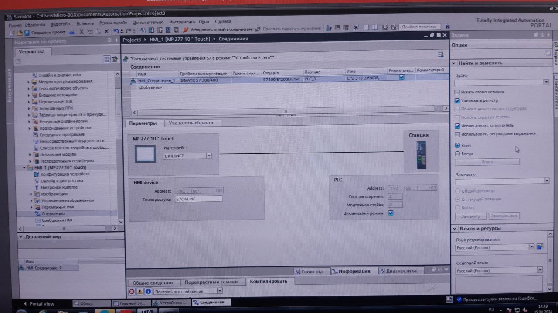Expand the Переменные ПЛК tree node

click(x=30, y=101)
